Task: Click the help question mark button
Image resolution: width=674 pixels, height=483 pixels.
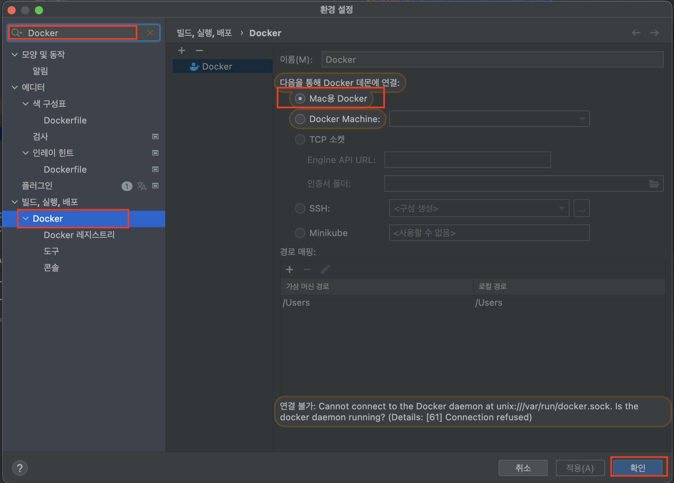Action: click(20, 468)
